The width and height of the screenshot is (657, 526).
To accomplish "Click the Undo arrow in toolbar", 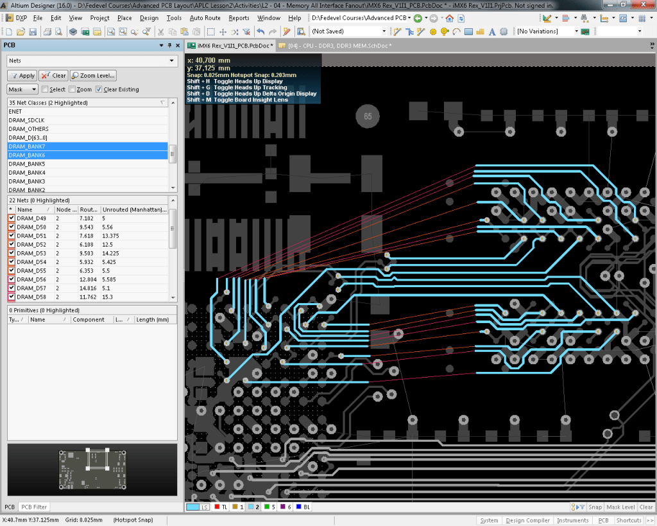I will click(260, 31).
